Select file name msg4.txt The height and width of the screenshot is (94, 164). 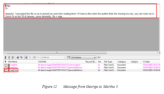click(14, 65)
